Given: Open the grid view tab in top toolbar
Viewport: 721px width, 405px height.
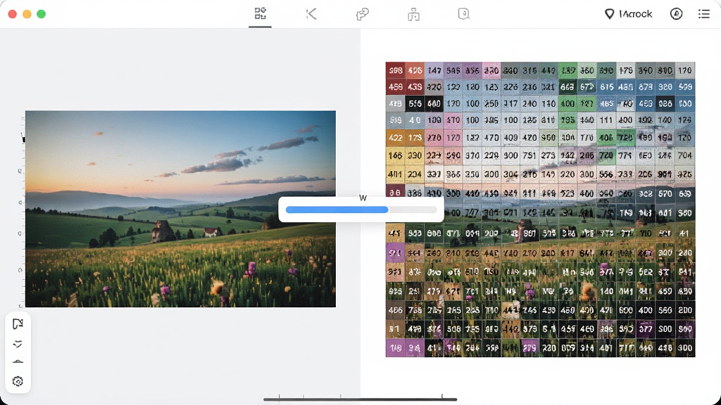Looking at the screenshot, I should (261, 14).
